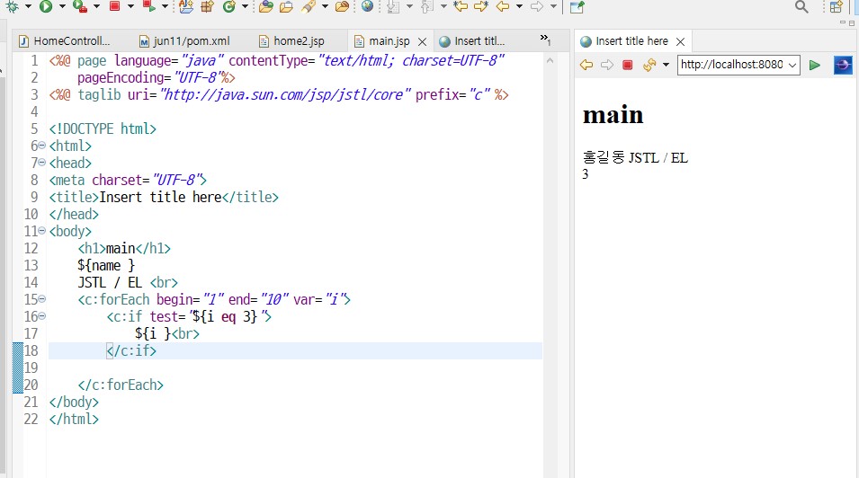Go forward in the internal browser
This screenshot has height=478, width=859.
(607, 66)
